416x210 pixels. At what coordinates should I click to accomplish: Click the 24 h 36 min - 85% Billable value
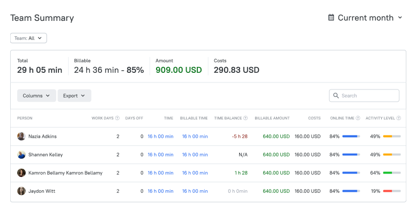[x=109, y=70]
